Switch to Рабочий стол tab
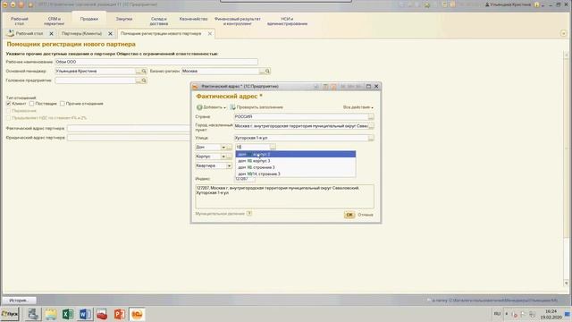Image resolution: width=572 pixels, height=322 pixels. point(29,34)
